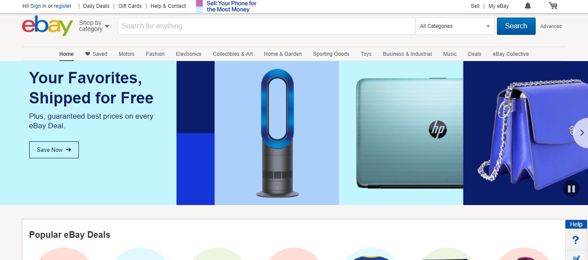The height and width of the screenshot is (260, 588).
Task: Expand Shop by category menu
Action: [x=94, y=26]
